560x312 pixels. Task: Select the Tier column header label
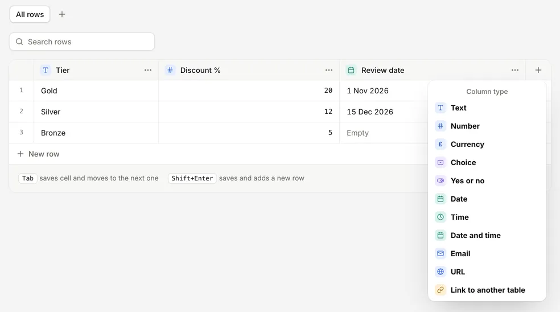point(63,71)
